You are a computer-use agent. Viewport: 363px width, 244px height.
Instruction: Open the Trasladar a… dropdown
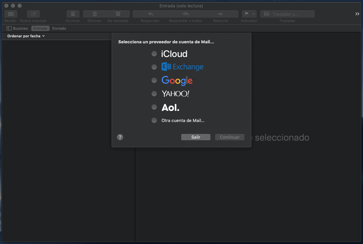coord(287,14)
